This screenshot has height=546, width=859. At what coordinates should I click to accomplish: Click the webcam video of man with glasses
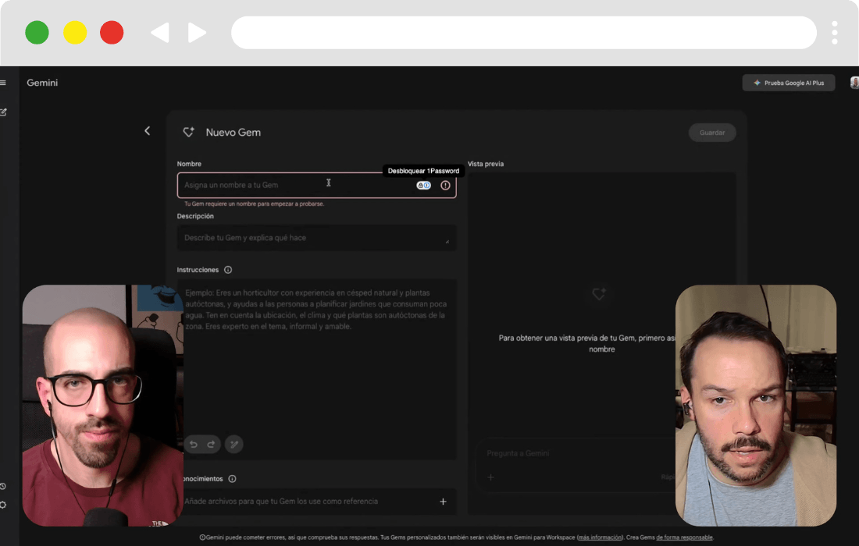[103, 406]
